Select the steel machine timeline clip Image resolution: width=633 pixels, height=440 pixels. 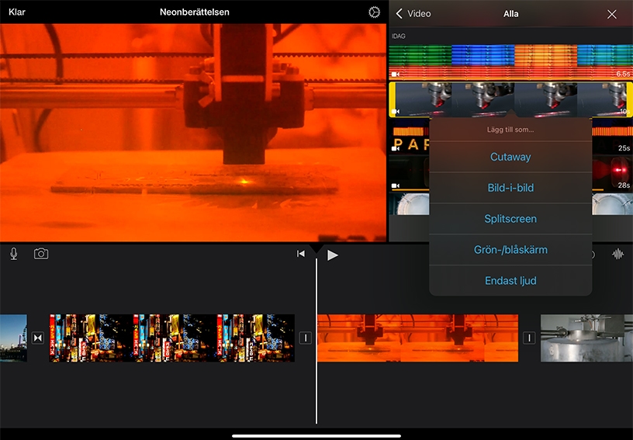tap(586, 338)
